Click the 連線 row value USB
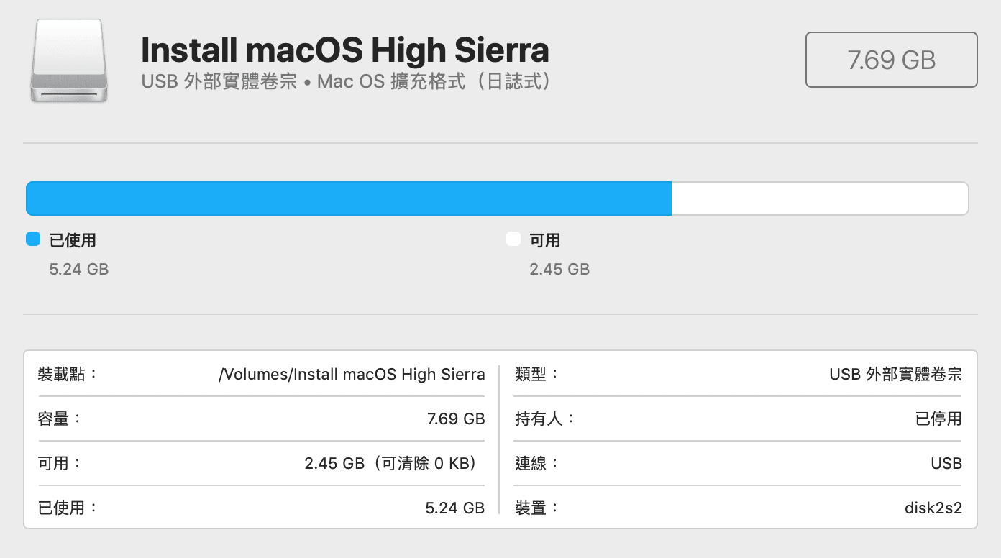 (x=946, y=463)
